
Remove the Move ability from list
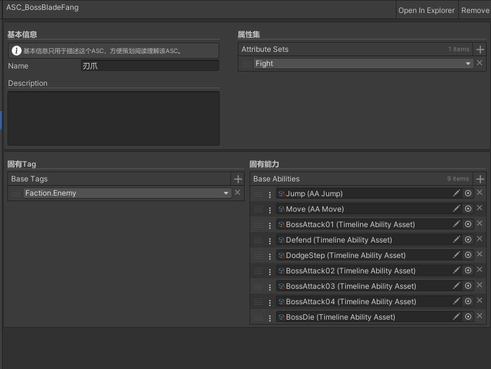[479, 208]
